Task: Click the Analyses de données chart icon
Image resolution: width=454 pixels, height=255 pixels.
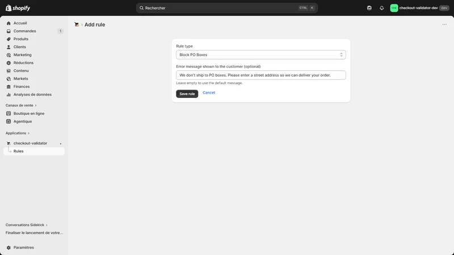Action: coord(9,95)
